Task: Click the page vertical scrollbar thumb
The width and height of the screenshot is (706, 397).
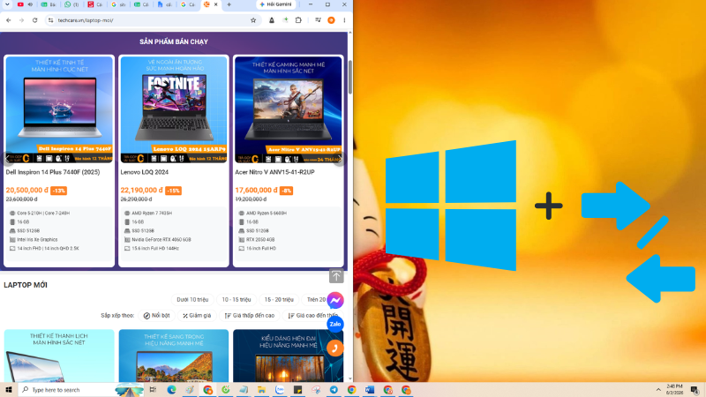Action: 350,77
